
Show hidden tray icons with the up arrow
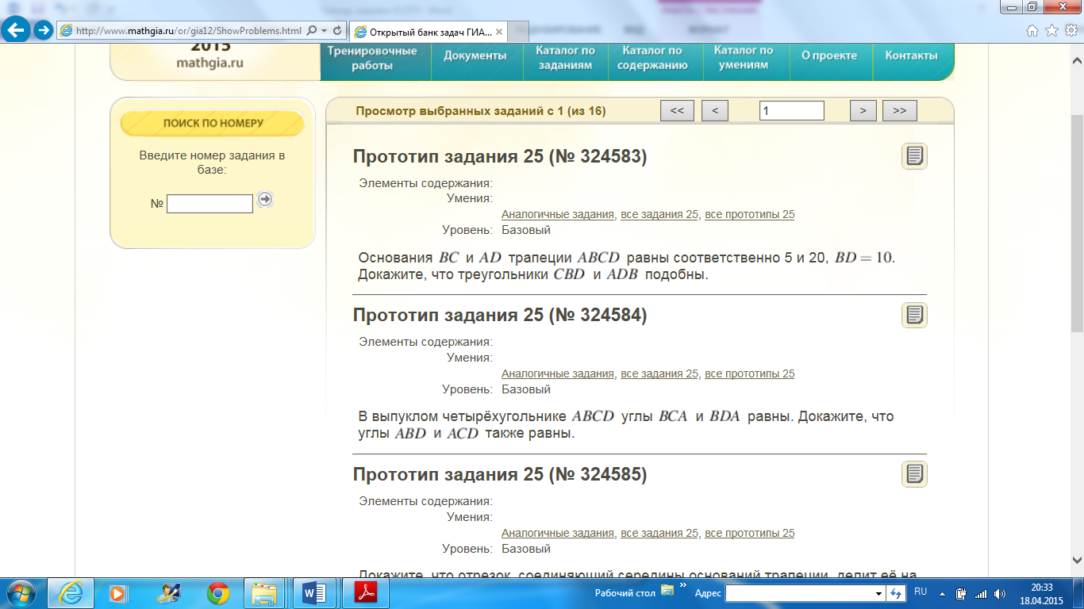(x=943, y=593)
